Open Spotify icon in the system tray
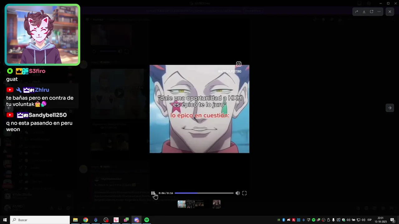The height and width of the screenshot is (224, 399). click(314, 220)
